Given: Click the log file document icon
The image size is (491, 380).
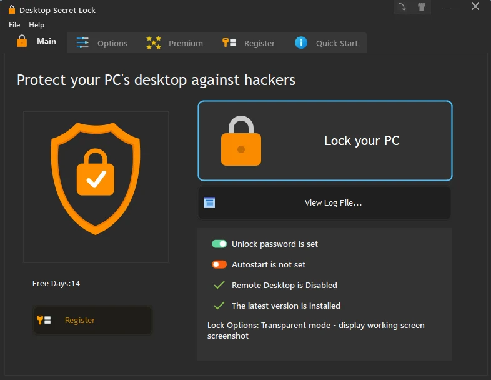Looking at the screenshot, I should (209, 203).
